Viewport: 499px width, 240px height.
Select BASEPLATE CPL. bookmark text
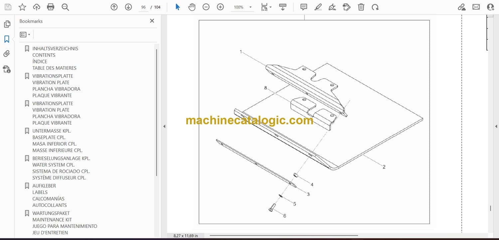pos(49,137)
